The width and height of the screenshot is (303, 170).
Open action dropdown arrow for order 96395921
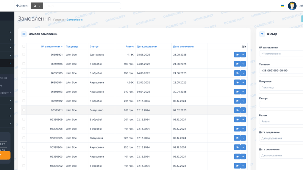[243, 54]
